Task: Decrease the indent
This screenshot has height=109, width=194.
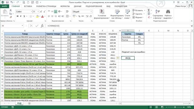Action: click(59, 16)
